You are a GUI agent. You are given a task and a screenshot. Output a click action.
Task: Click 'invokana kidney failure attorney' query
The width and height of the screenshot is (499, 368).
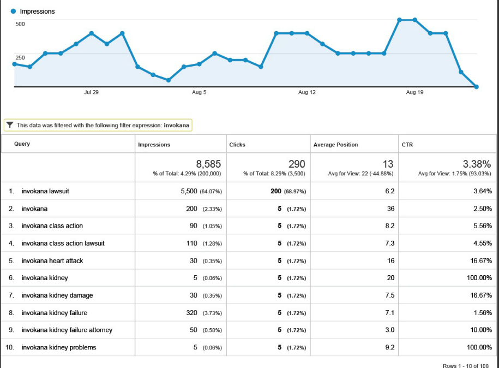pos(67,330)
